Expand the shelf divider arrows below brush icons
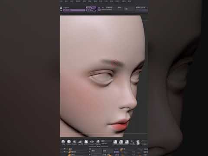The image size is (208, 156). 98,146
